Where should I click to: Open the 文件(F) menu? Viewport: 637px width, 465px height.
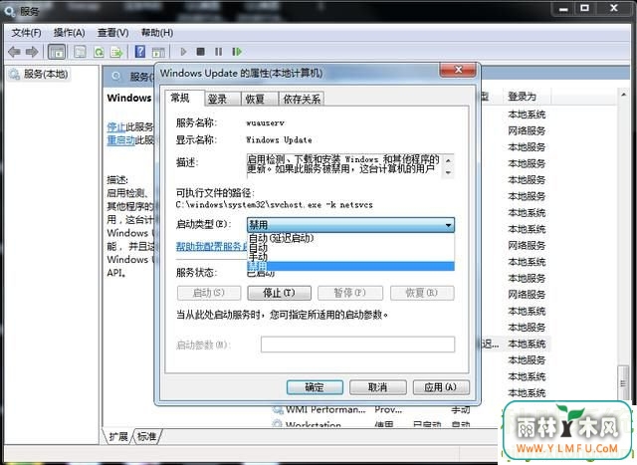point(26,33)
